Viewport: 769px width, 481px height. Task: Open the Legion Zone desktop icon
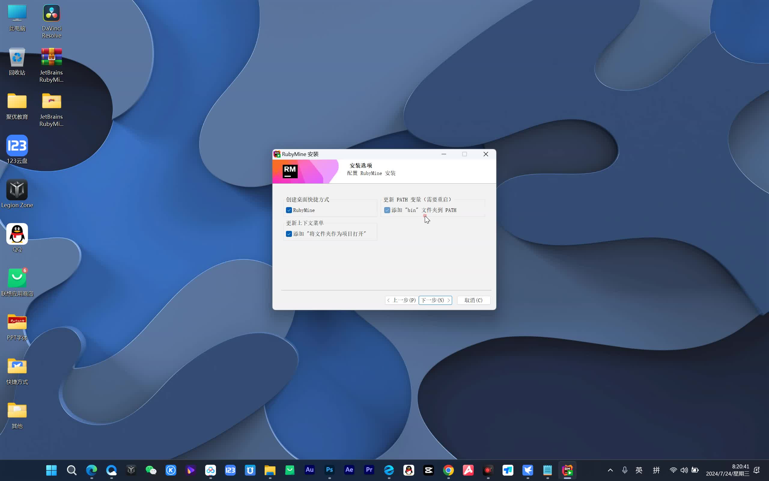pos(17,190)
